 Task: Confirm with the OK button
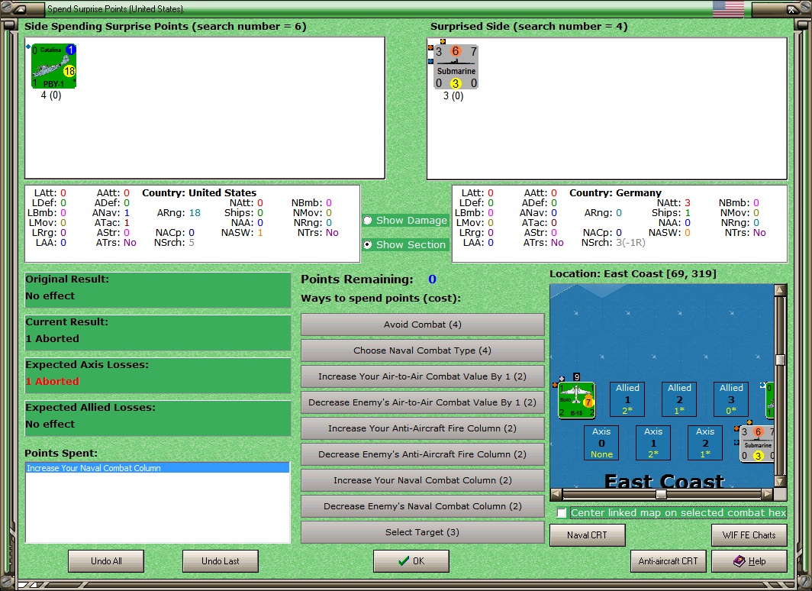[411, 561]
